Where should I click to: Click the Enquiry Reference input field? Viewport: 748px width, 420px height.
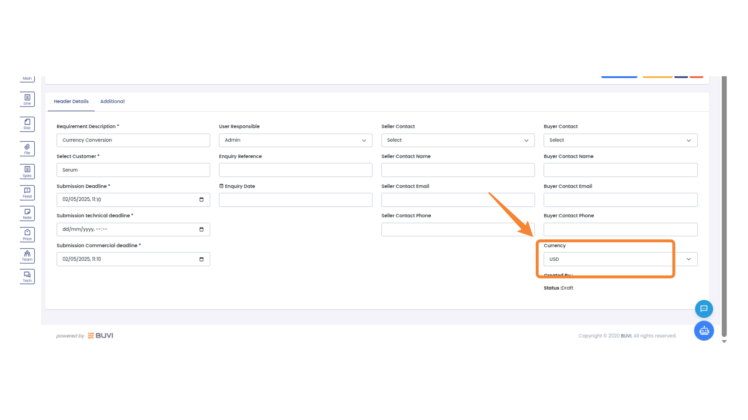(x=295, y=170)
